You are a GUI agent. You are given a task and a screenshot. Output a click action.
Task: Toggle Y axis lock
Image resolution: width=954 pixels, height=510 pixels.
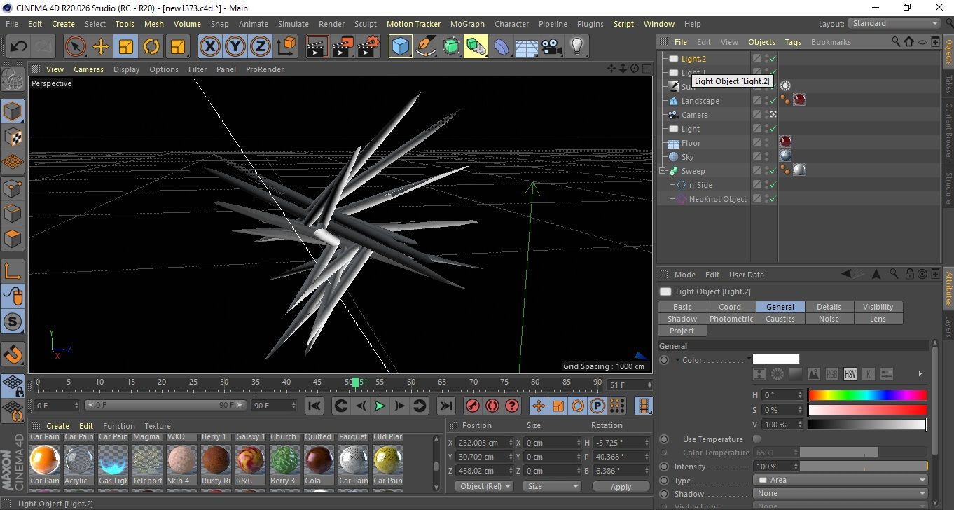[235, 47]
